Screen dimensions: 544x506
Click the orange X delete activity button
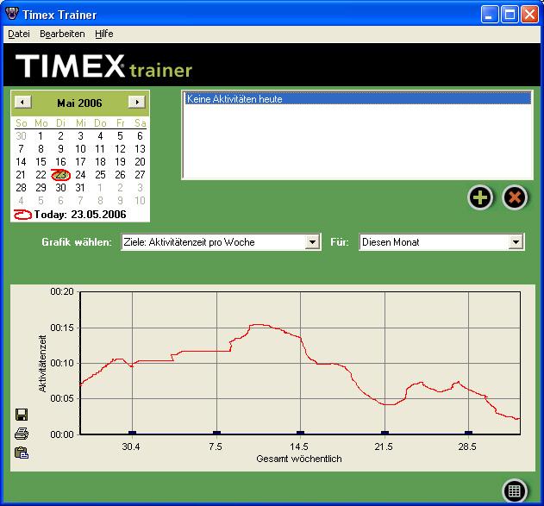point(515,197)
